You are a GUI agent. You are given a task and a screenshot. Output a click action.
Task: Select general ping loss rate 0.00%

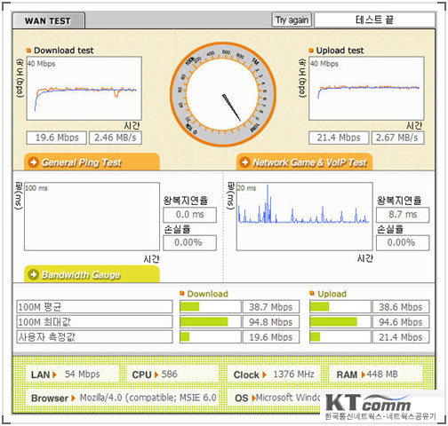189,243
